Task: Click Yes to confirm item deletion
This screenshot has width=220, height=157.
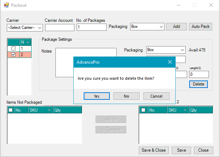Action: 97,96
